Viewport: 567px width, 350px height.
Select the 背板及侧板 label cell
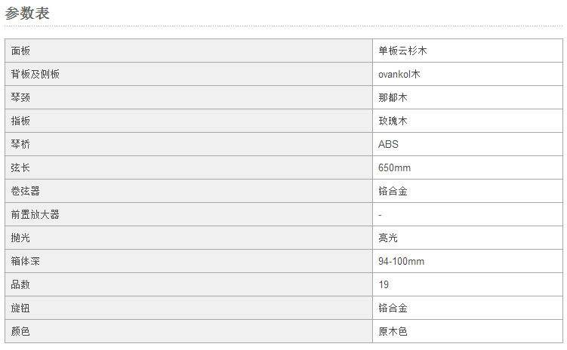click(x=189, y=74)
